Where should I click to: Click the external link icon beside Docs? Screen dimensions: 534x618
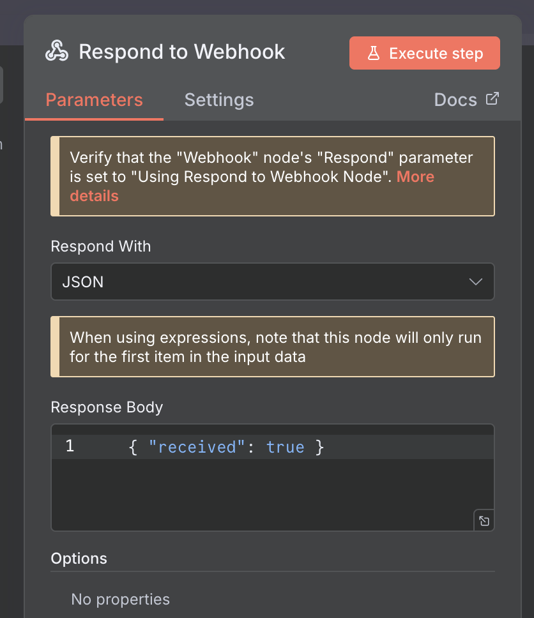[492, 99]
